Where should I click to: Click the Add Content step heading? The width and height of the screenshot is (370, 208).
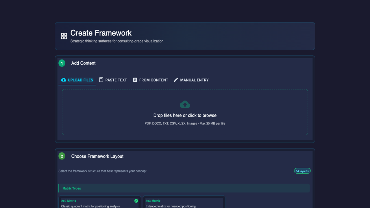tap(83, 63)
